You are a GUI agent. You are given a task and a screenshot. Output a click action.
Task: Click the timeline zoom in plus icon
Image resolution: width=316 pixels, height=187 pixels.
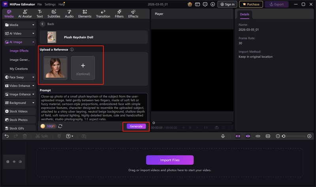[x=309, y=136]
